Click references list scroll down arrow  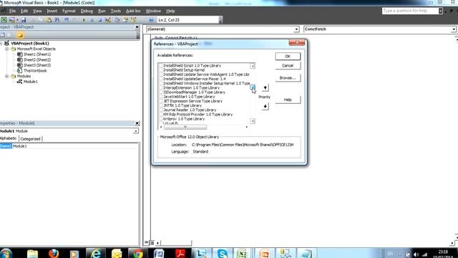[253, 121]
